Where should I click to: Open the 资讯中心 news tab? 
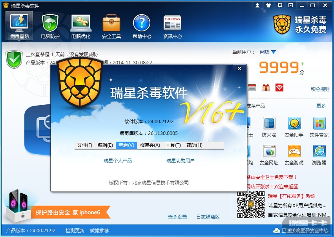(173, 27)
